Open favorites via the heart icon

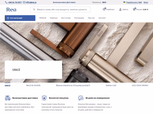pyautogui.click(x=104, y=9)
